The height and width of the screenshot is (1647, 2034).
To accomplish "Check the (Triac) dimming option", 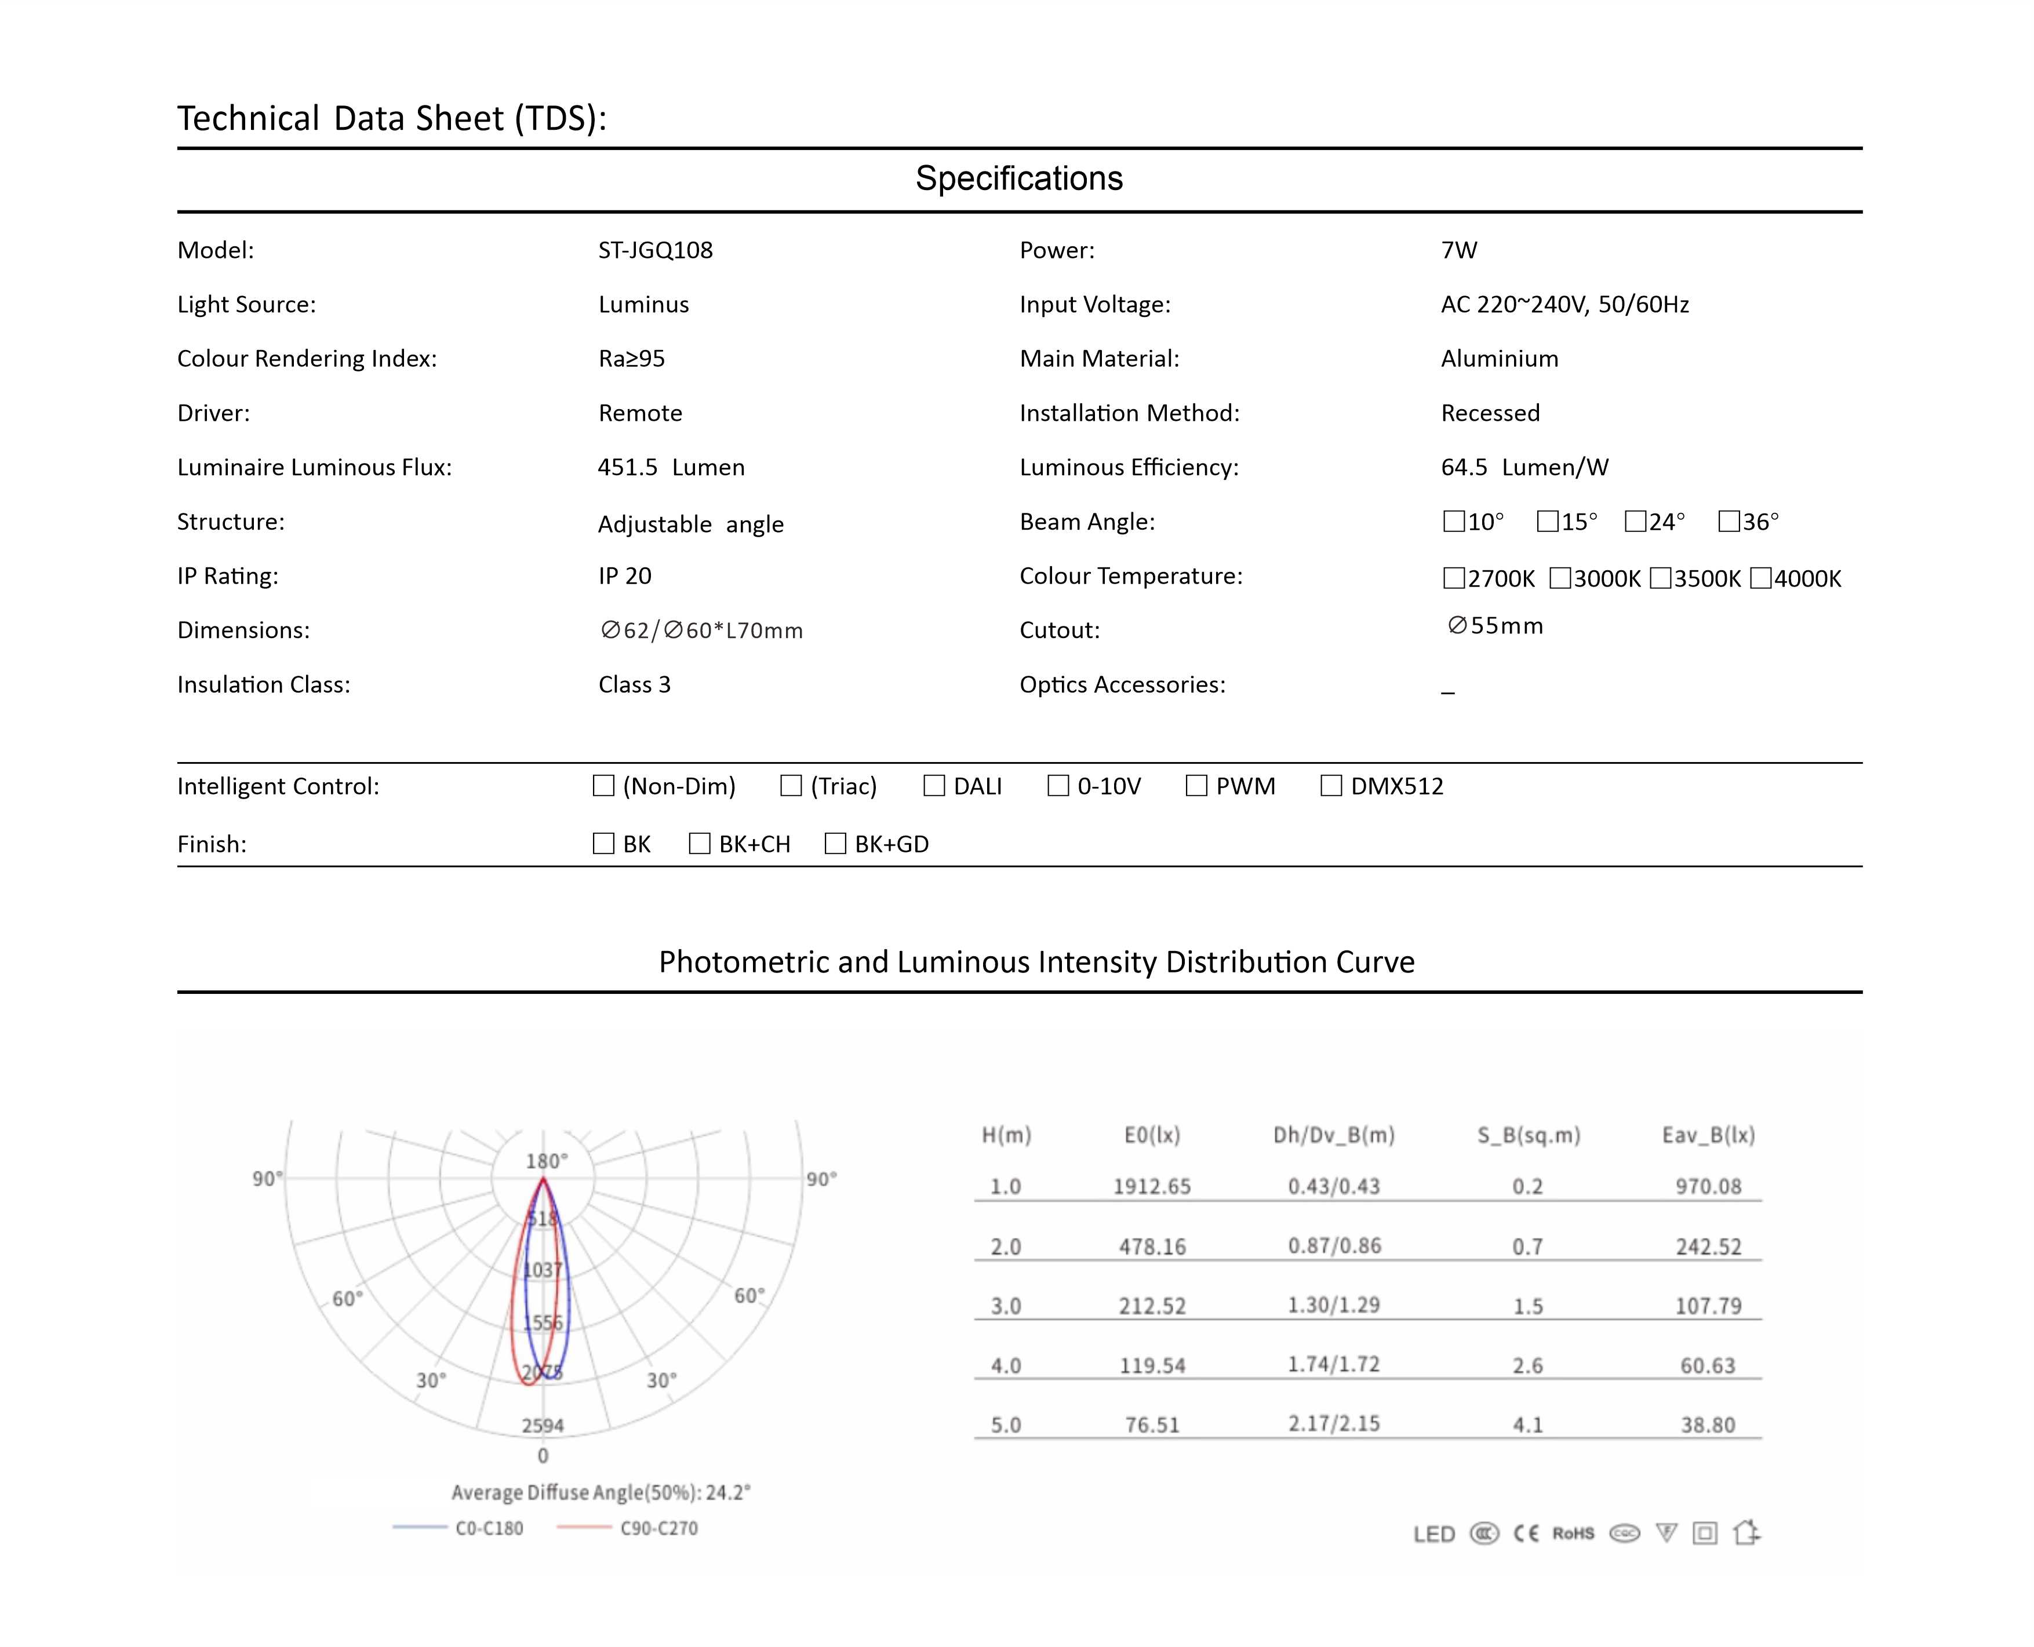I will (790, 786).
